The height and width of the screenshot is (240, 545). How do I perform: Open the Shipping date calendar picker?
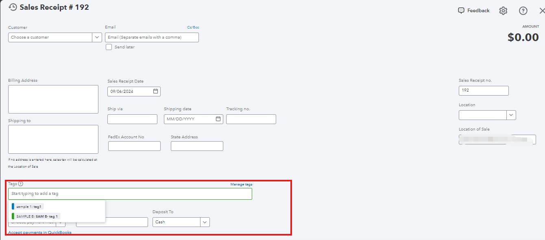coord(218,119)
